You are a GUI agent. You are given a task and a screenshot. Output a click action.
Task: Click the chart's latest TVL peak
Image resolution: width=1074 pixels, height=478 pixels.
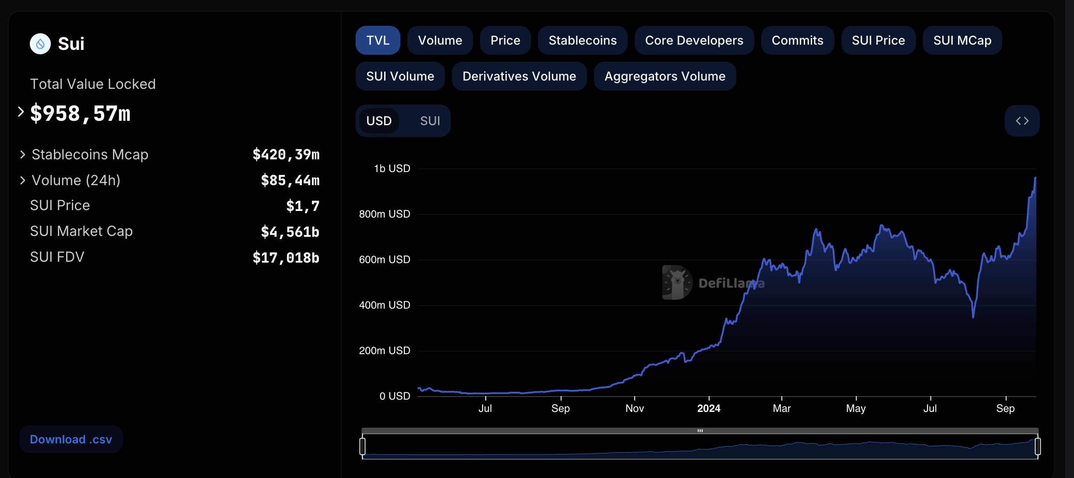tap(1035, 178)
